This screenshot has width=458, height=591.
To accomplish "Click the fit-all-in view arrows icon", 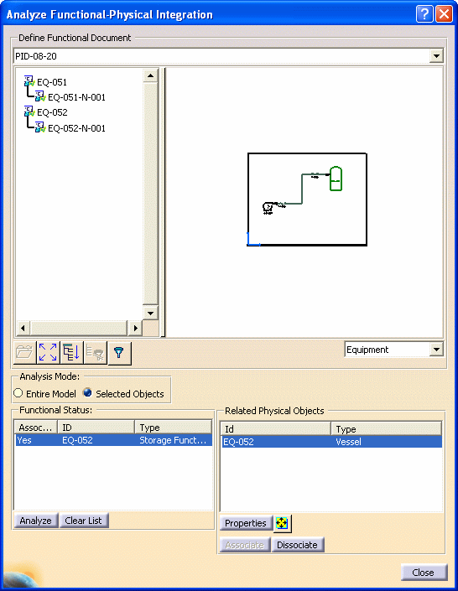I will [x=48, y=353].
